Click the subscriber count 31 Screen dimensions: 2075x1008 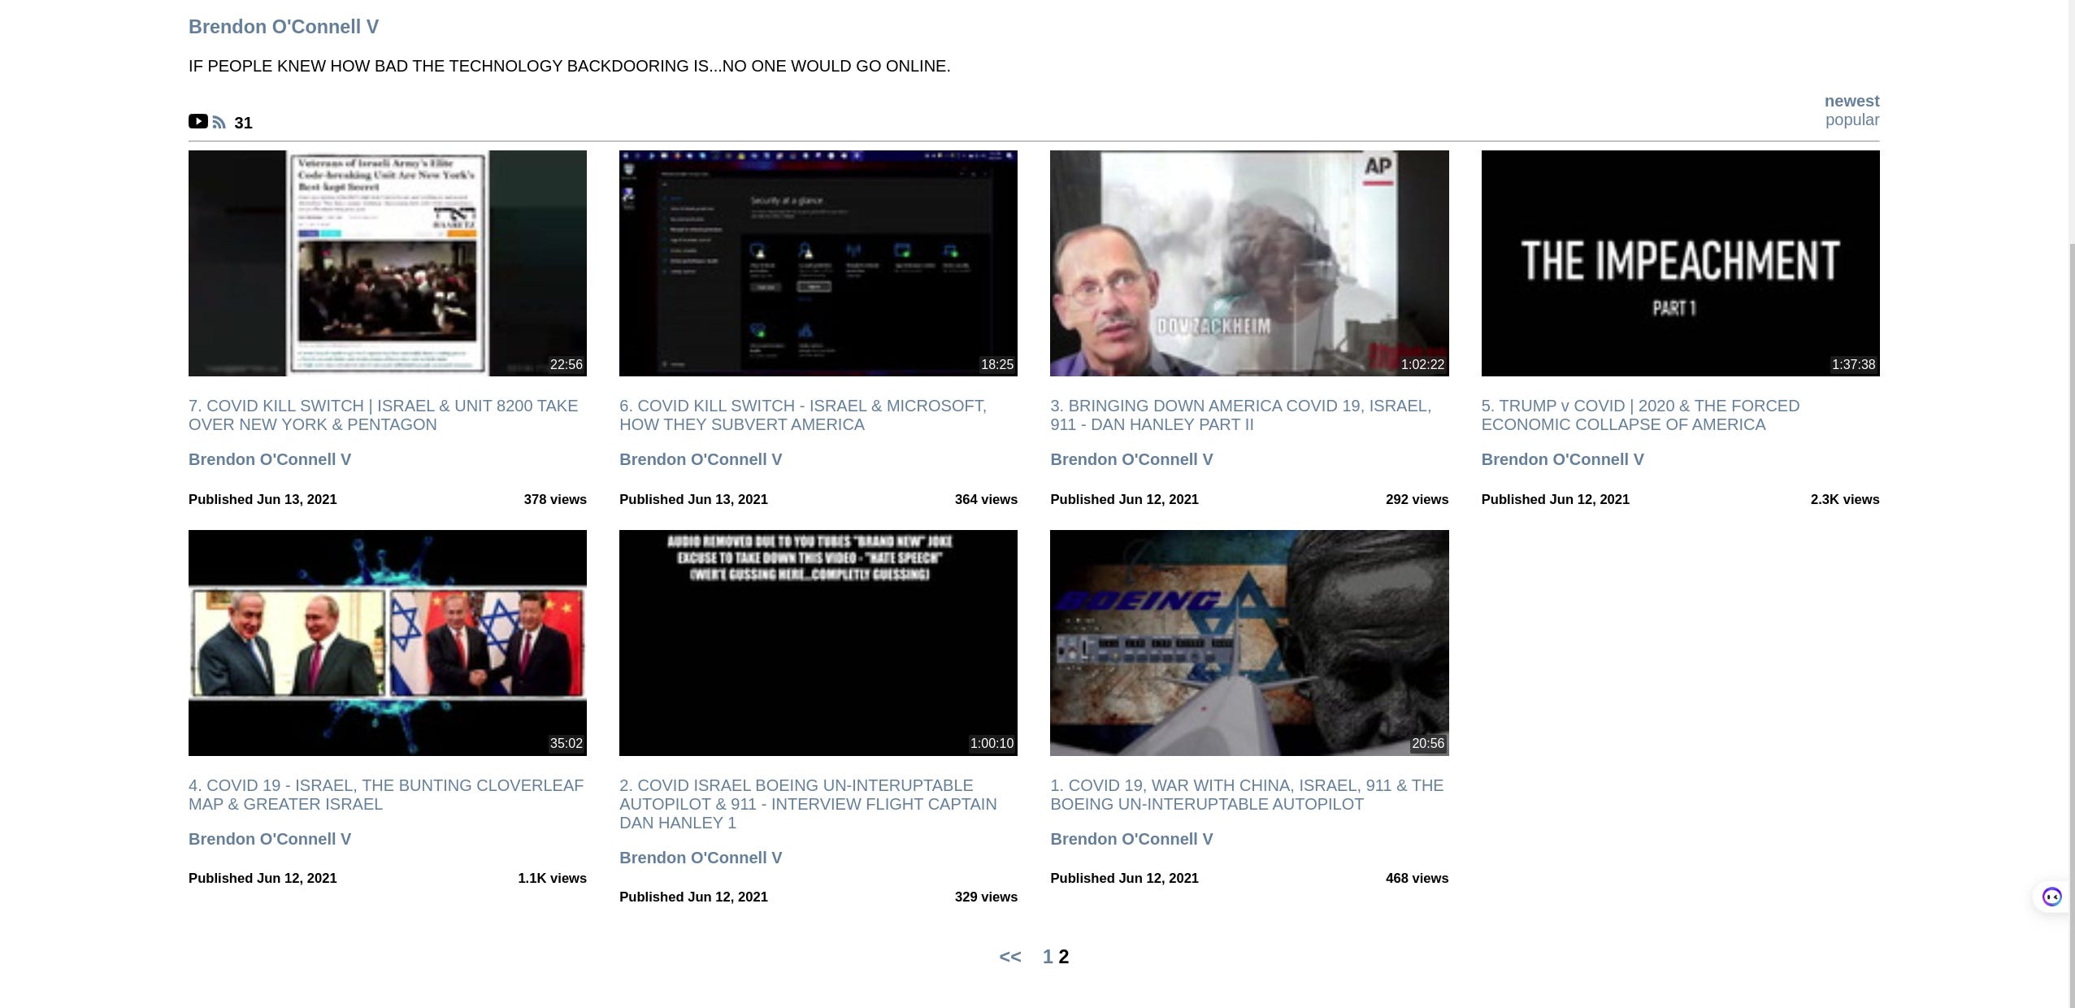(x=243, y=123)
